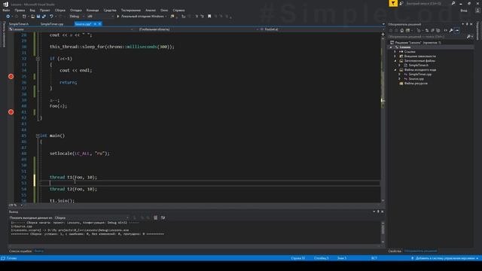Click Properties wrench icon in Solution Explorer

click(x=451, y=30)
